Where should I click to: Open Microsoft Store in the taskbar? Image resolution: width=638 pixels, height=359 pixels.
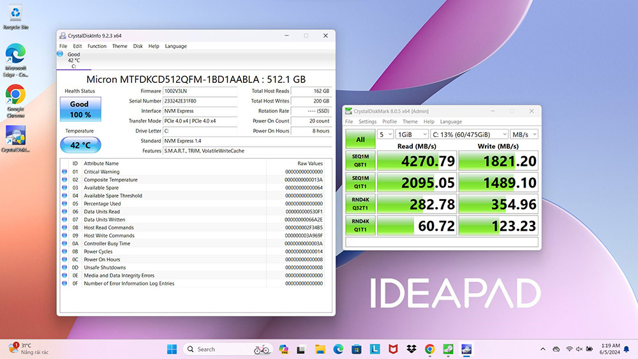[357, 349]
